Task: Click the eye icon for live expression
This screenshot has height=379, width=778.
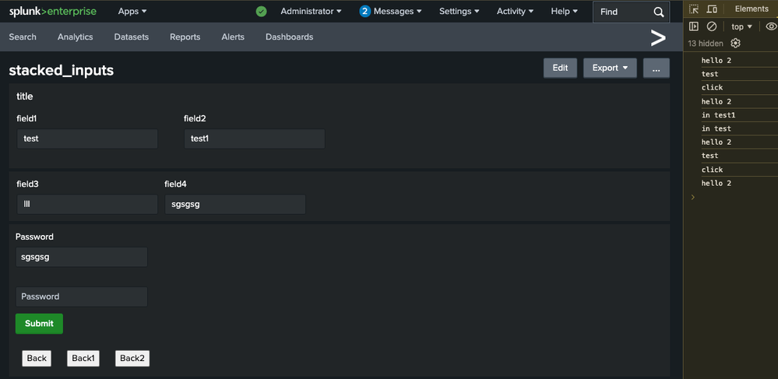Action: [771, 26]
